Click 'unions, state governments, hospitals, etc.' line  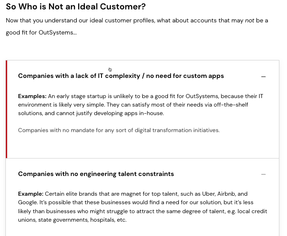(72, 220)
